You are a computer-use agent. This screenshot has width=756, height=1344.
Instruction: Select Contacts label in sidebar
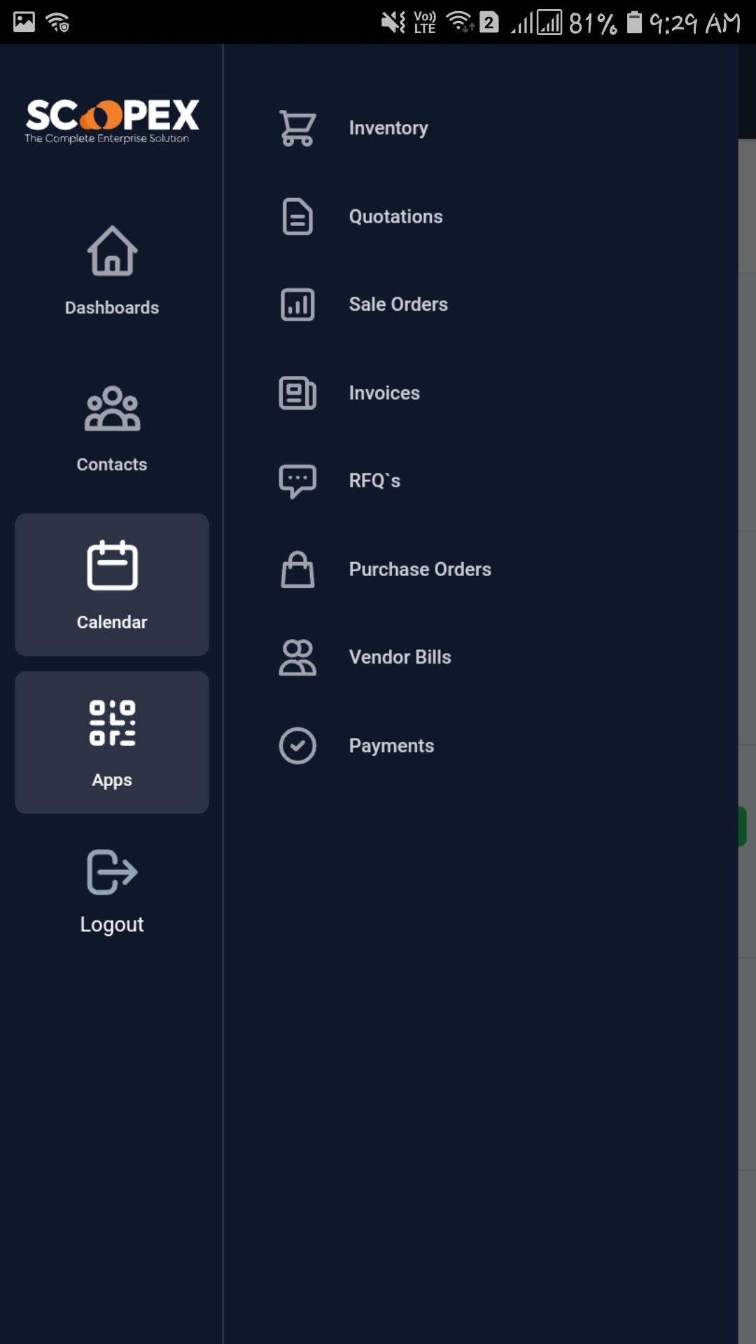(112, 465)
